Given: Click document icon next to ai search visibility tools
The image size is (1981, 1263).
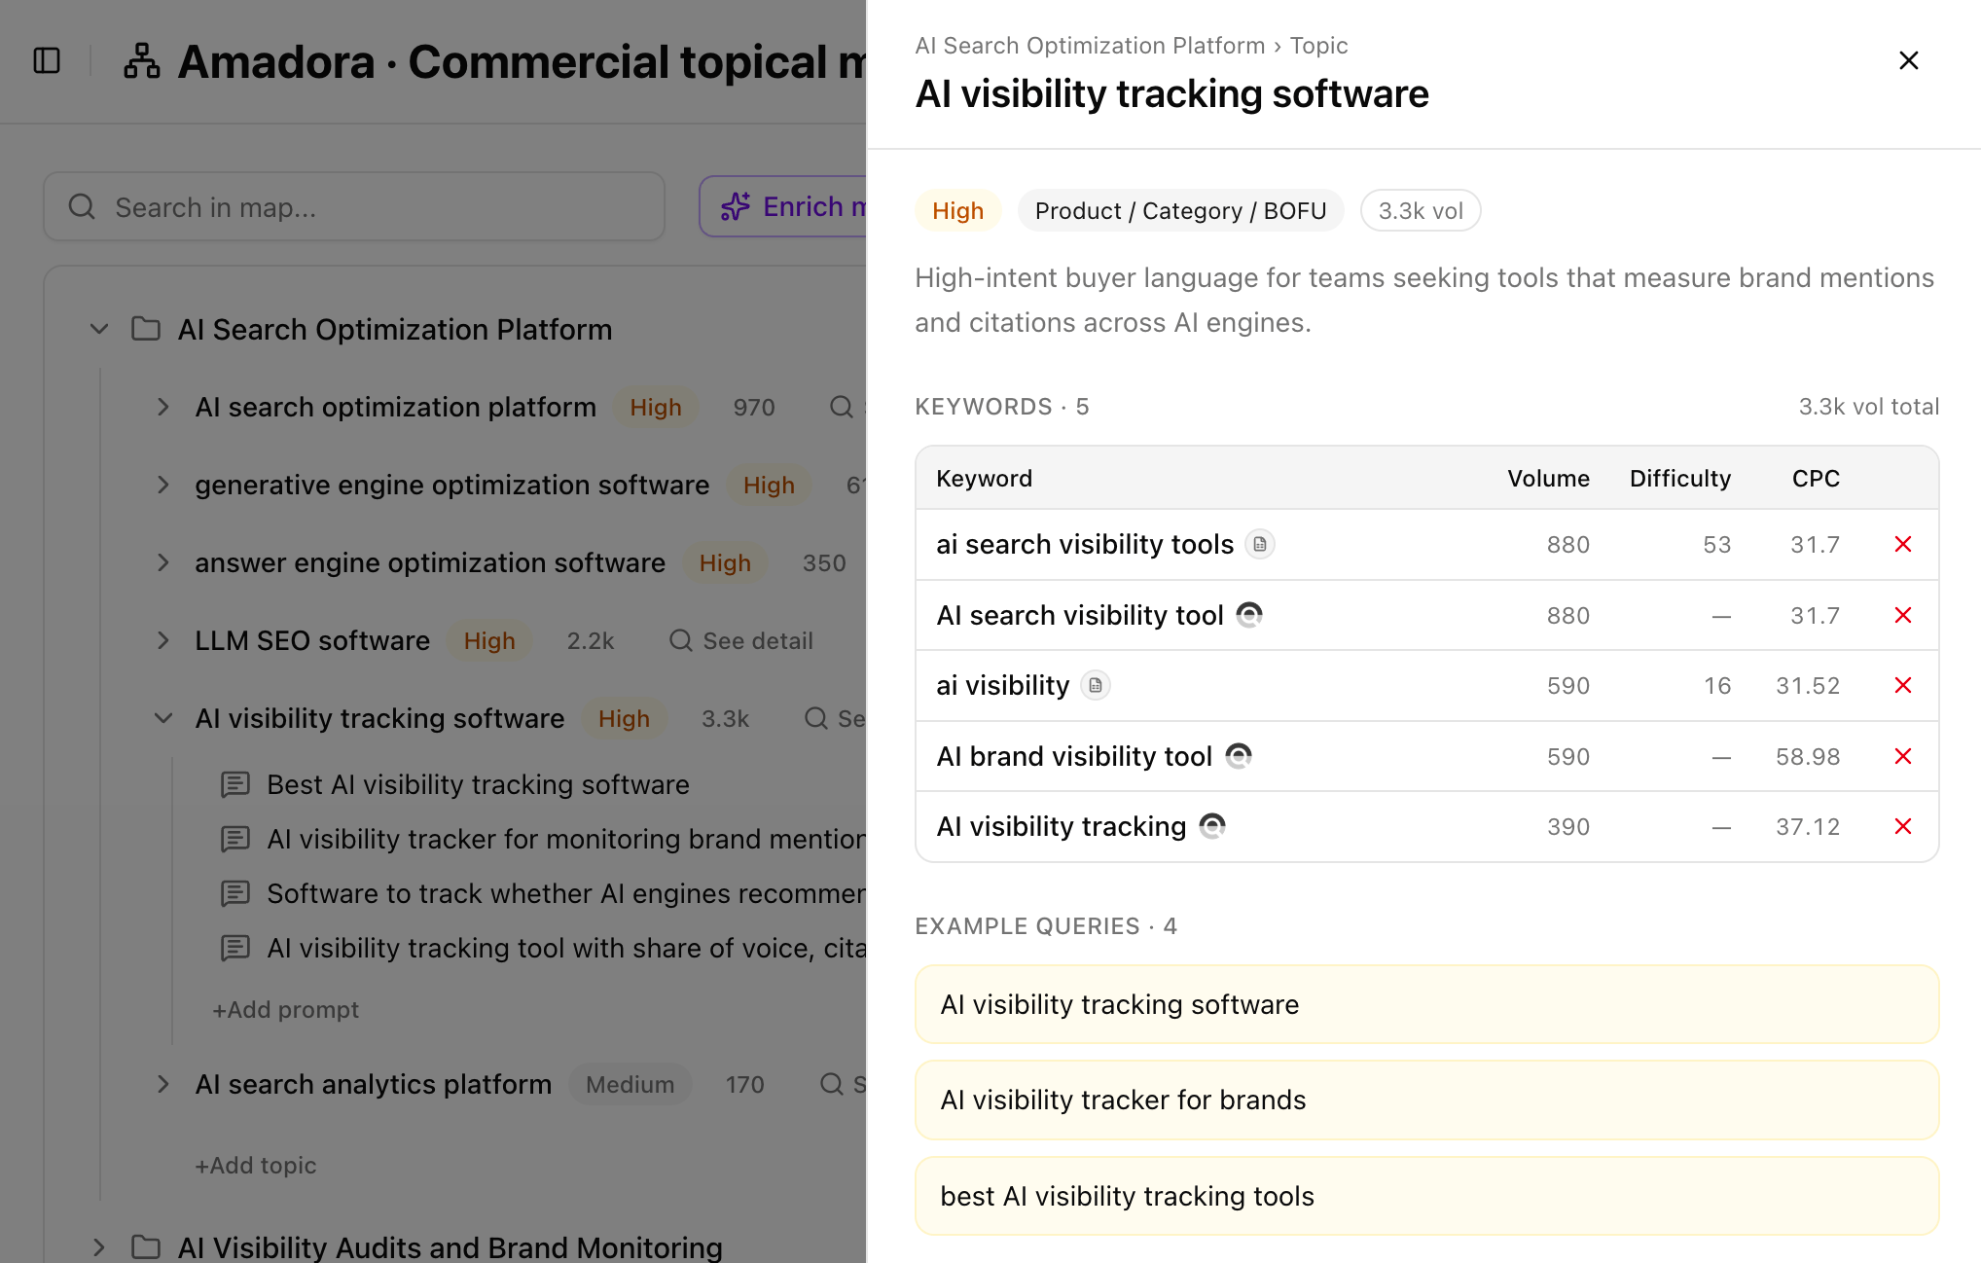Looking at the screenshot, I should tap(1260, 544).
